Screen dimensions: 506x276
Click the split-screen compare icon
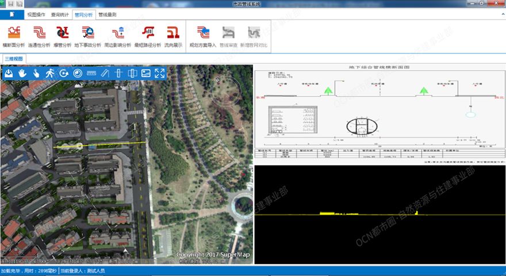[132, 73]
